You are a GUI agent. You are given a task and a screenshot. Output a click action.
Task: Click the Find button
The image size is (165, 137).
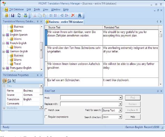(x=133, y=98)
